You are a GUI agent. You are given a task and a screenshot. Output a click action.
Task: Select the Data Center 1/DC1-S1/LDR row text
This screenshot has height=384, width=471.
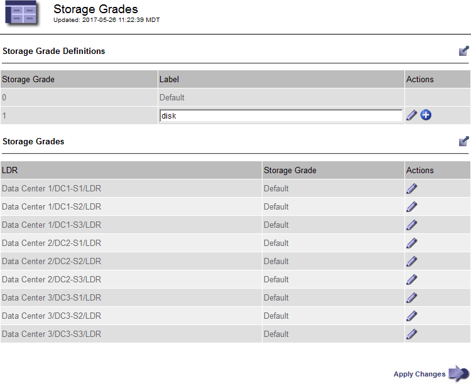coord(51,189)
